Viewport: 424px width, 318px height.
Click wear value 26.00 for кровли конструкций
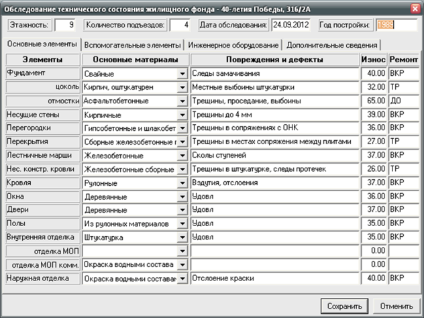(374, 169)
